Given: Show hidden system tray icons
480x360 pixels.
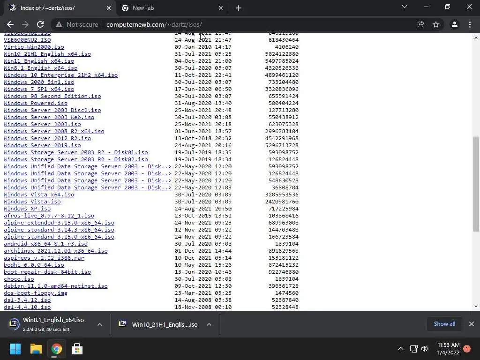Looking at the screenshot, I should (400, 349).
